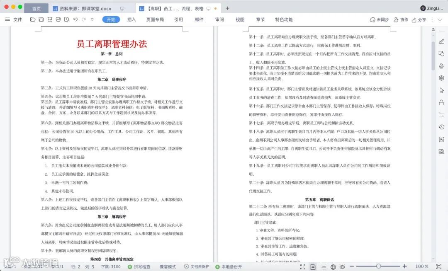Click 行: 2 in the status bar
This screenshot has height=271, width=448.
click(75, 267)
